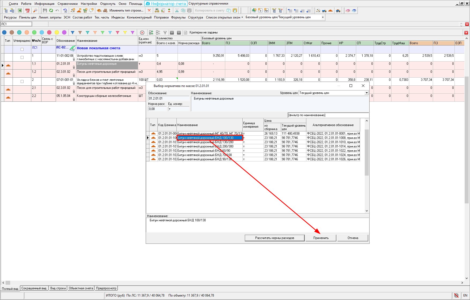Click the red X delete row icon

coord(149,10)
